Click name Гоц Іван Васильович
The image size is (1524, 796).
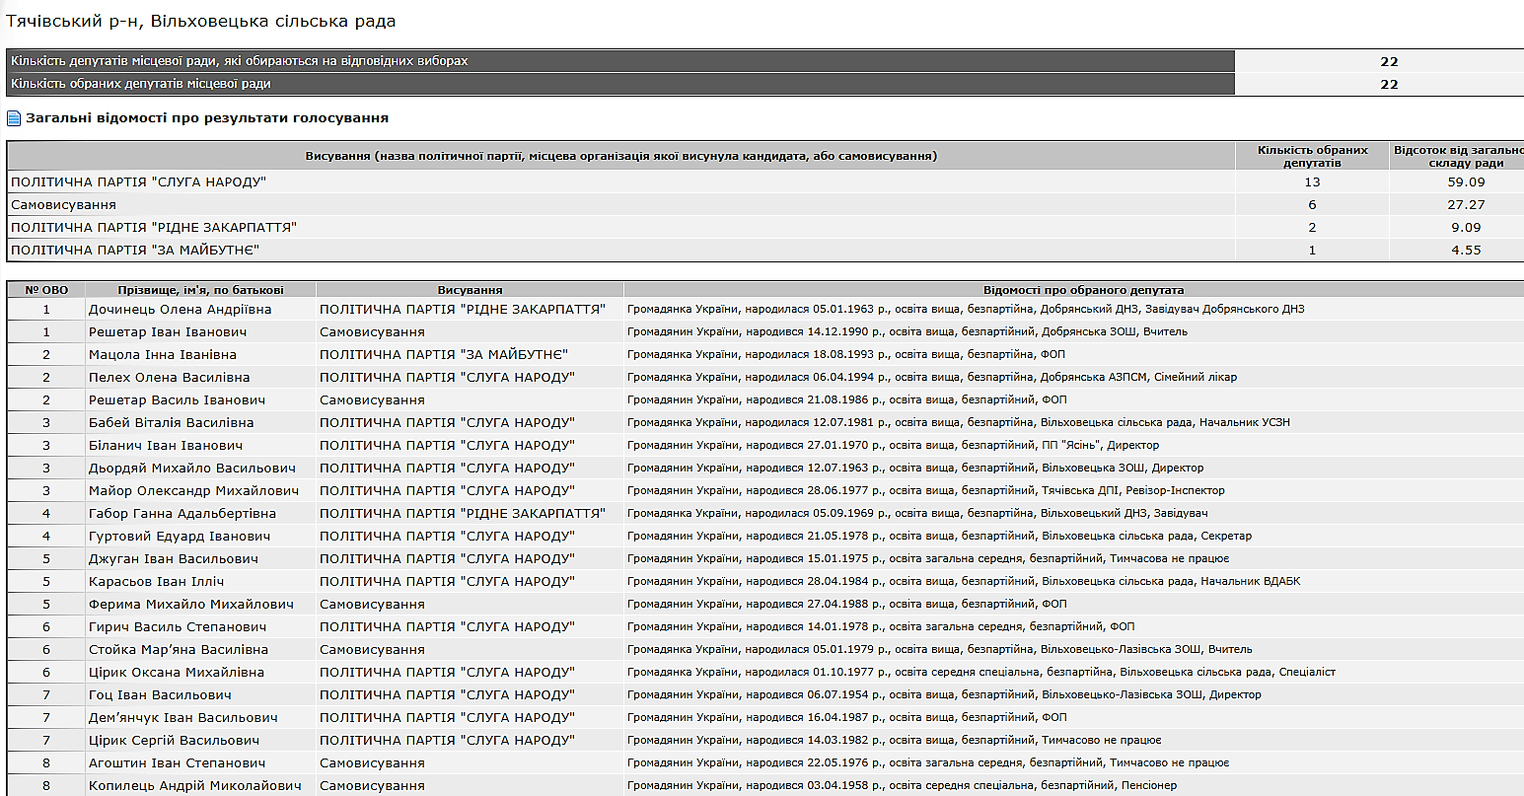click(x=160, y=694)
